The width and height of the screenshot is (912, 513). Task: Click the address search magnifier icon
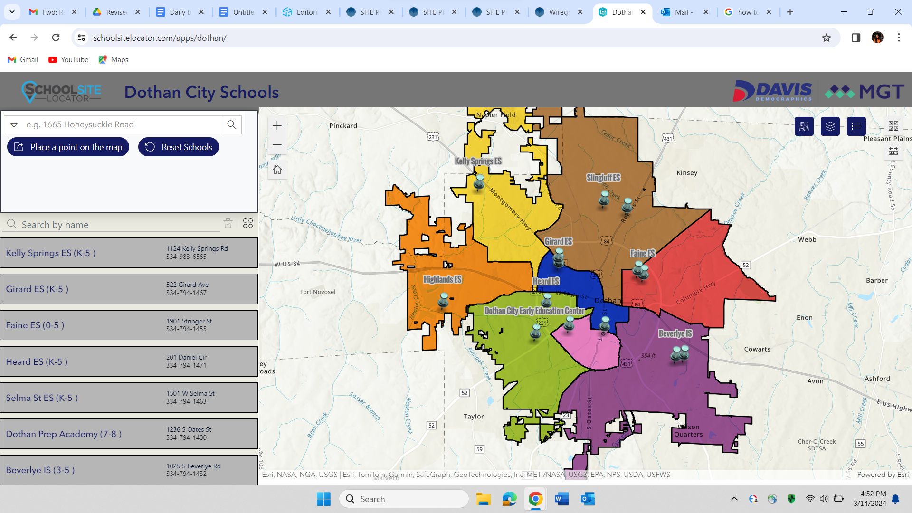(x=232, y=124)
